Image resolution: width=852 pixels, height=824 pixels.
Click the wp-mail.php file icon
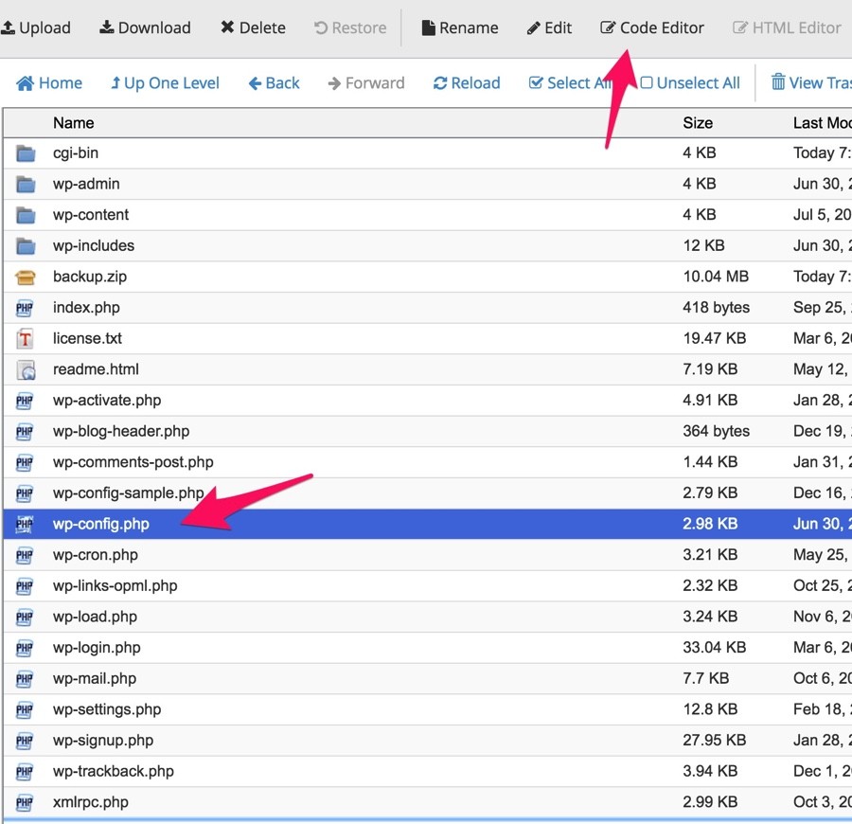(x=25, y=679)
